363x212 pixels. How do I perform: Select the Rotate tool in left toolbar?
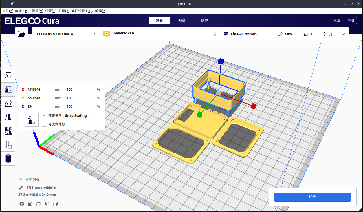pyautogui.click(x=8, y=103)
